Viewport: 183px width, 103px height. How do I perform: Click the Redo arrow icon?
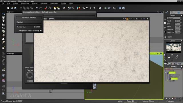click(x=41, y=8)
